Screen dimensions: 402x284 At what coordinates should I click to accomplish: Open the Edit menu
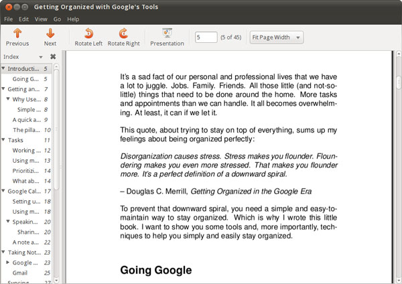23,19
